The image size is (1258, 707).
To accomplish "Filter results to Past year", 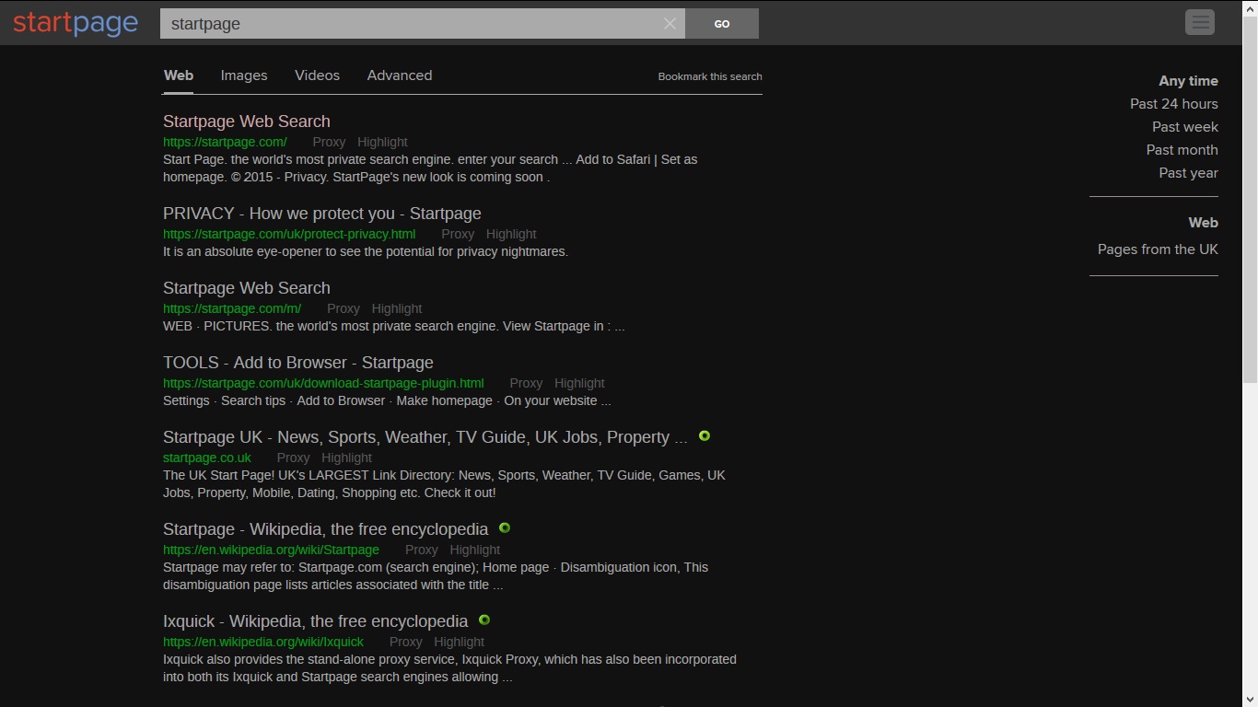I will click(1189, 173).
